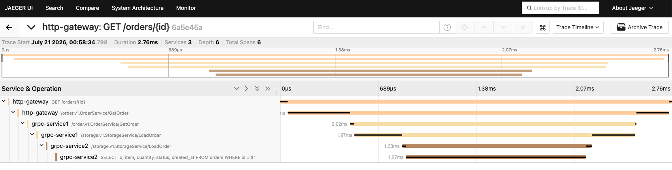Image resolution: width=672 pixels, height=170 pixels.
Task: Collapse trace header chevron next to http-gateway title
Action: pyautogui.click(x=31, y=27)
